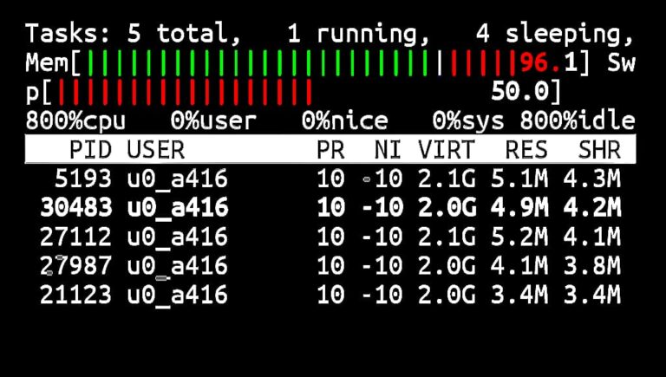Click the 800%idle value
The width and height of the screenshot is (666, 377).
pos(578,121)
